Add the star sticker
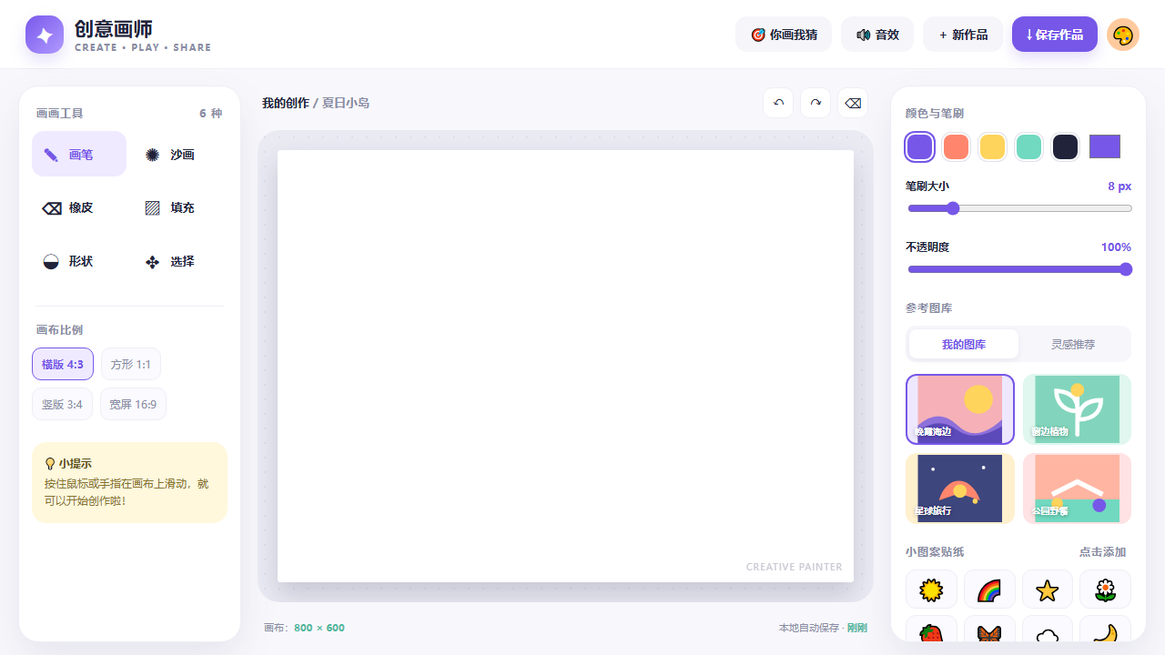This screenshot has width=1165, height=655. coord(1048,589)
